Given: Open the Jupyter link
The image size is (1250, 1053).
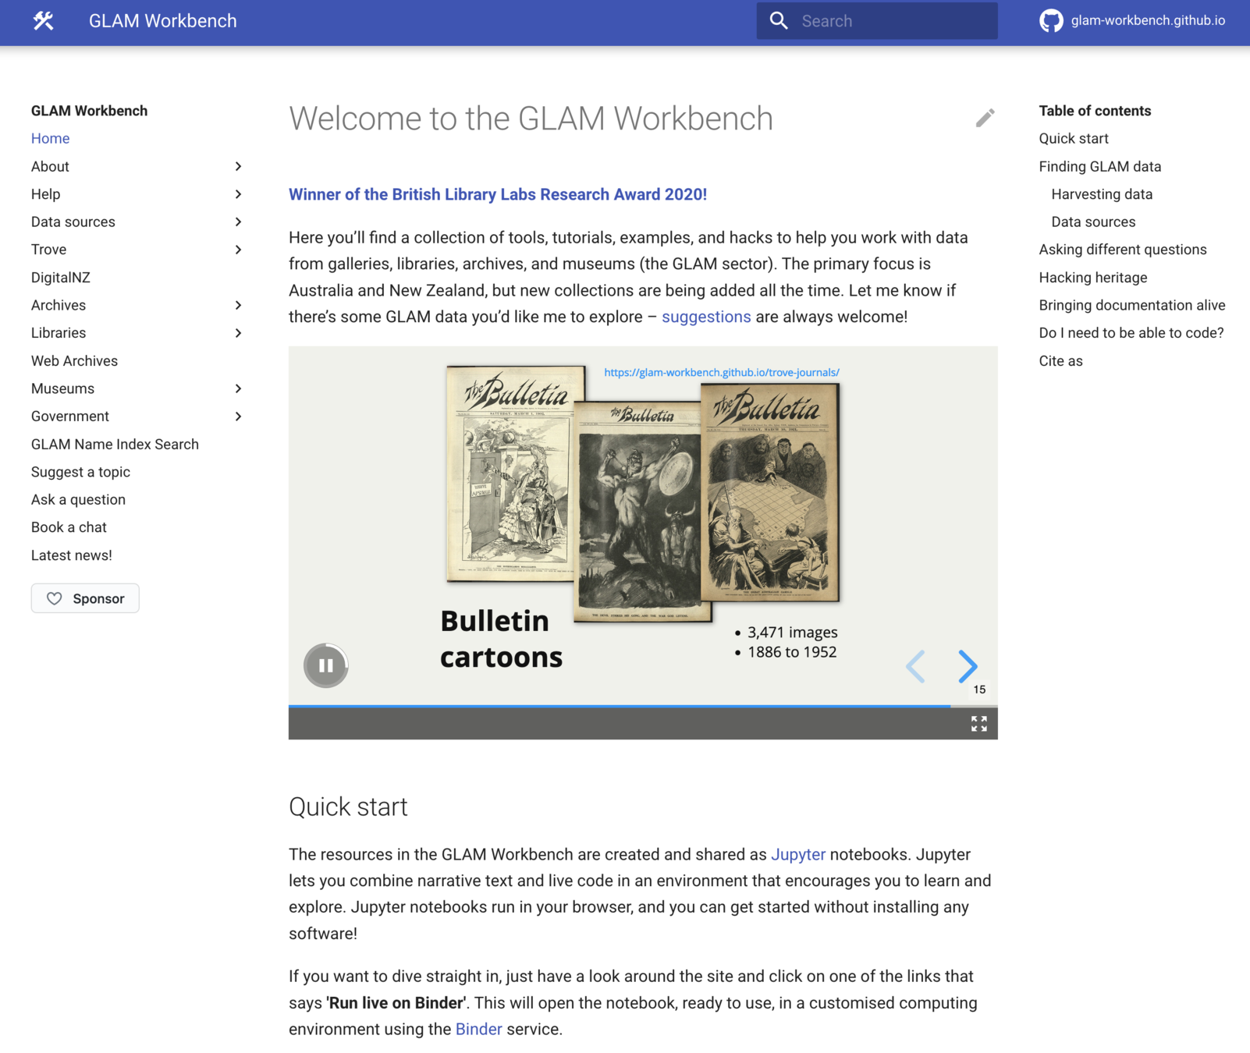Looking at the screenshot, I should pos(798,854).
